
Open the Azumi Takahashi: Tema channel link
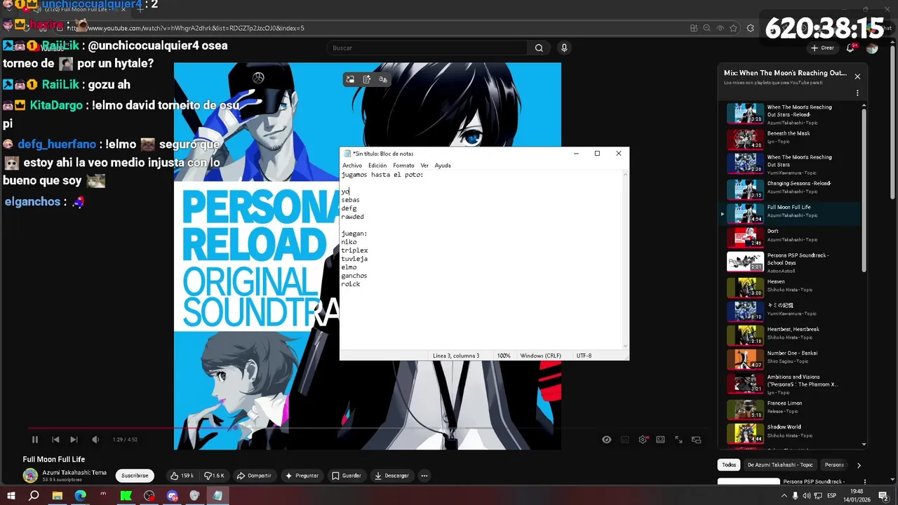coord(74,473)
